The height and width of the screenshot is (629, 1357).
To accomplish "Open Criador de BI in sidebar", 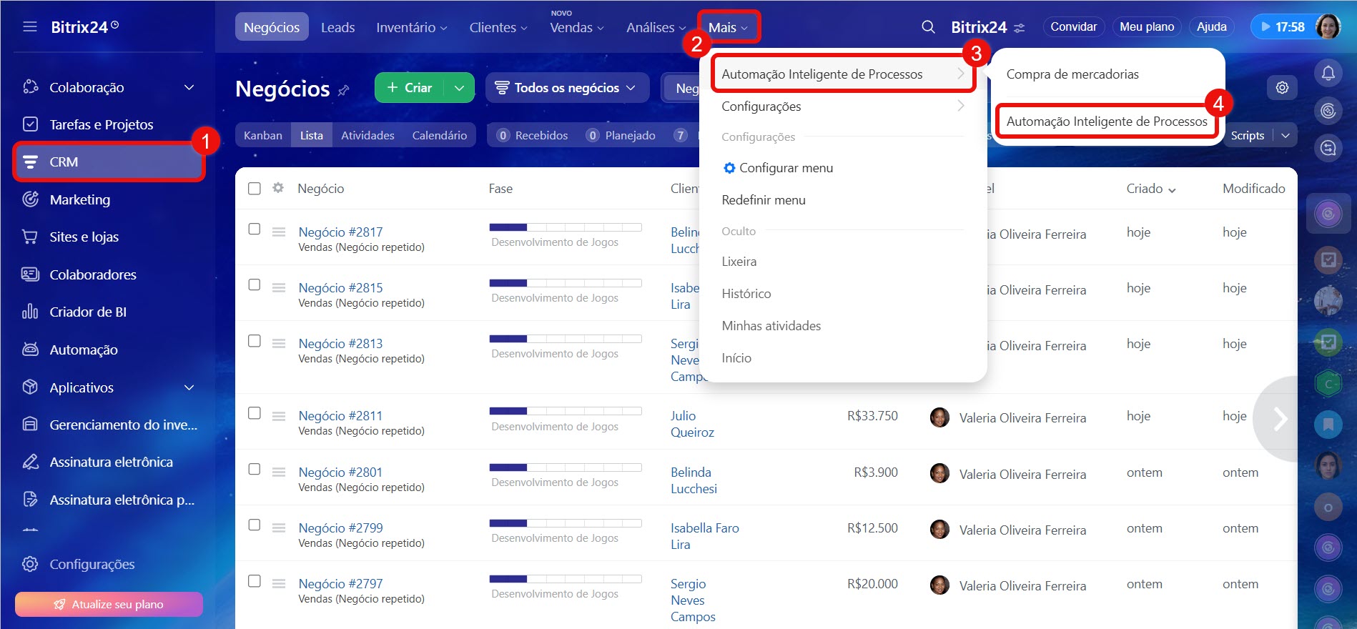I will coord(88,312).
